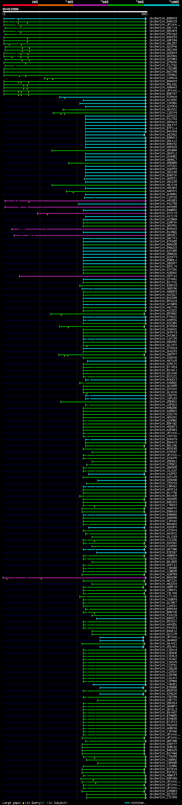Open hit UniRef100_B9RHY4
Viewport: 182px width, 805px height.
163,19
